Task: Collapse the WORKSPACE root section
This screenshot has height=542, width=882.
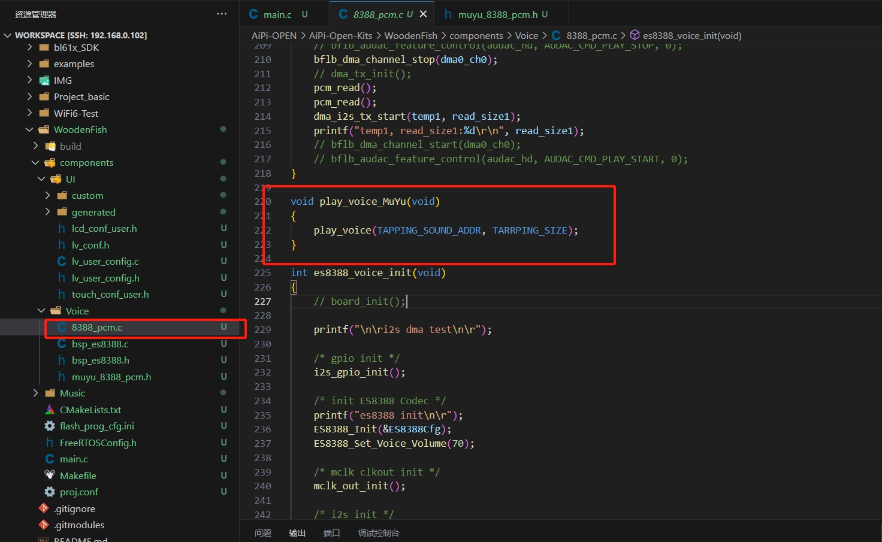Action: (x=8, y=35)
